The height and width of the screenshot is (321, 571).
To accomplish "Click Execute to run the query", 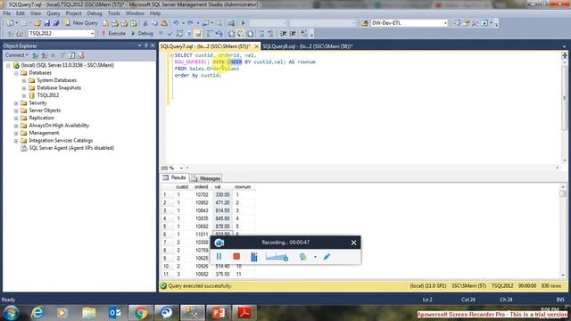I will click(x=113, y=34).
